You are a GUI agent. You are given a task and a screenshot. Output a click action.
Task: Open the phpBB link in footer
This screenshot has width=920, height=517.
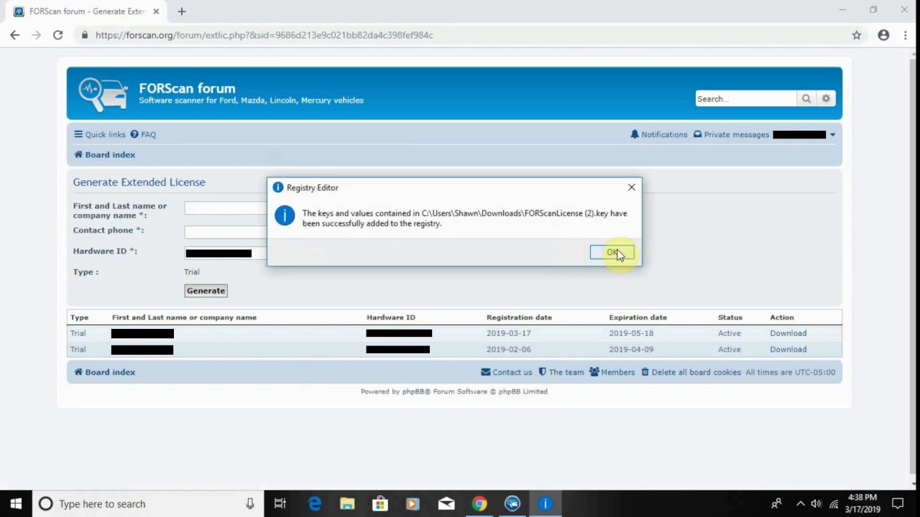[x=413, y=391]
